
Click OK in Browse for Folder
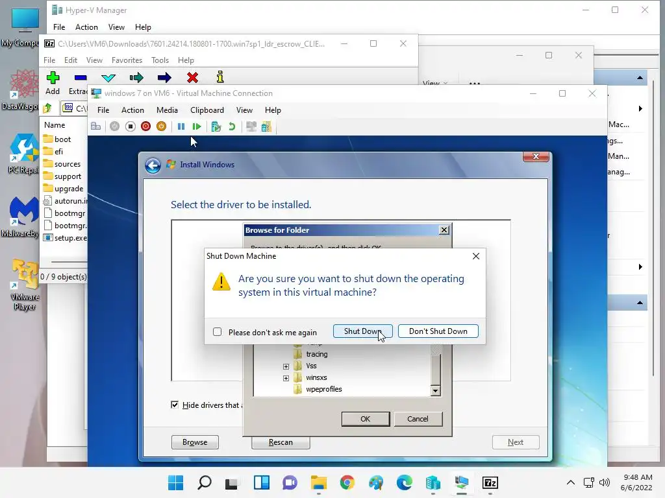365,419
